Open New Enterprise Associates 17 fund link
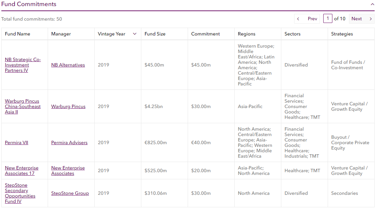 [22, 171]
